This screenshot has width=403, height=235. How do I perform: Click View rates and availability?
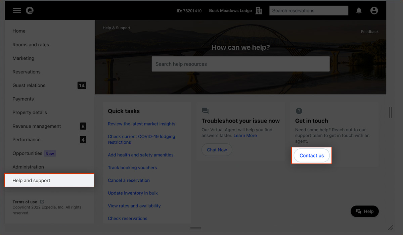tap(134, 206)
